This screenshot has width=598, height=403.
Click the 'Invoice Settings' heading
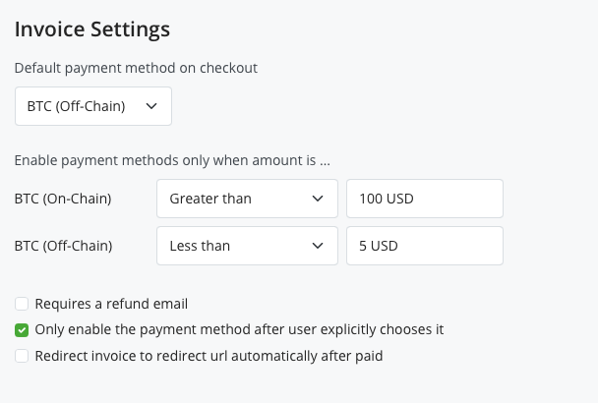[x=92, y=29]
